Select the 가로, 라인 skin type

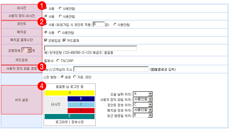[75, 77]
